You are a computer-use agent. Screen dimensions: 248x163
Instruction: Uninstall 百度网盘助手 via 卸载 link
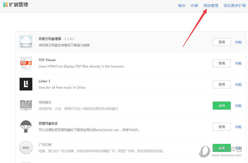click(x=239, y=127)
